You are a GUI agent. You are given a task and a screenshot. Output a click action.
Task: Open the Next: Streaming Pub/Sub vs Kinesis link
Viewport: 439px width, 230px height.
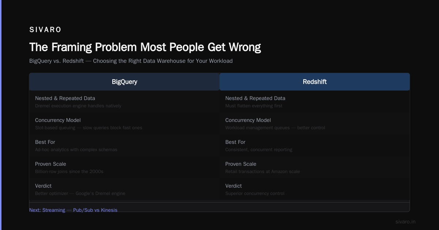pyautogui.click(x=73, y=210)
